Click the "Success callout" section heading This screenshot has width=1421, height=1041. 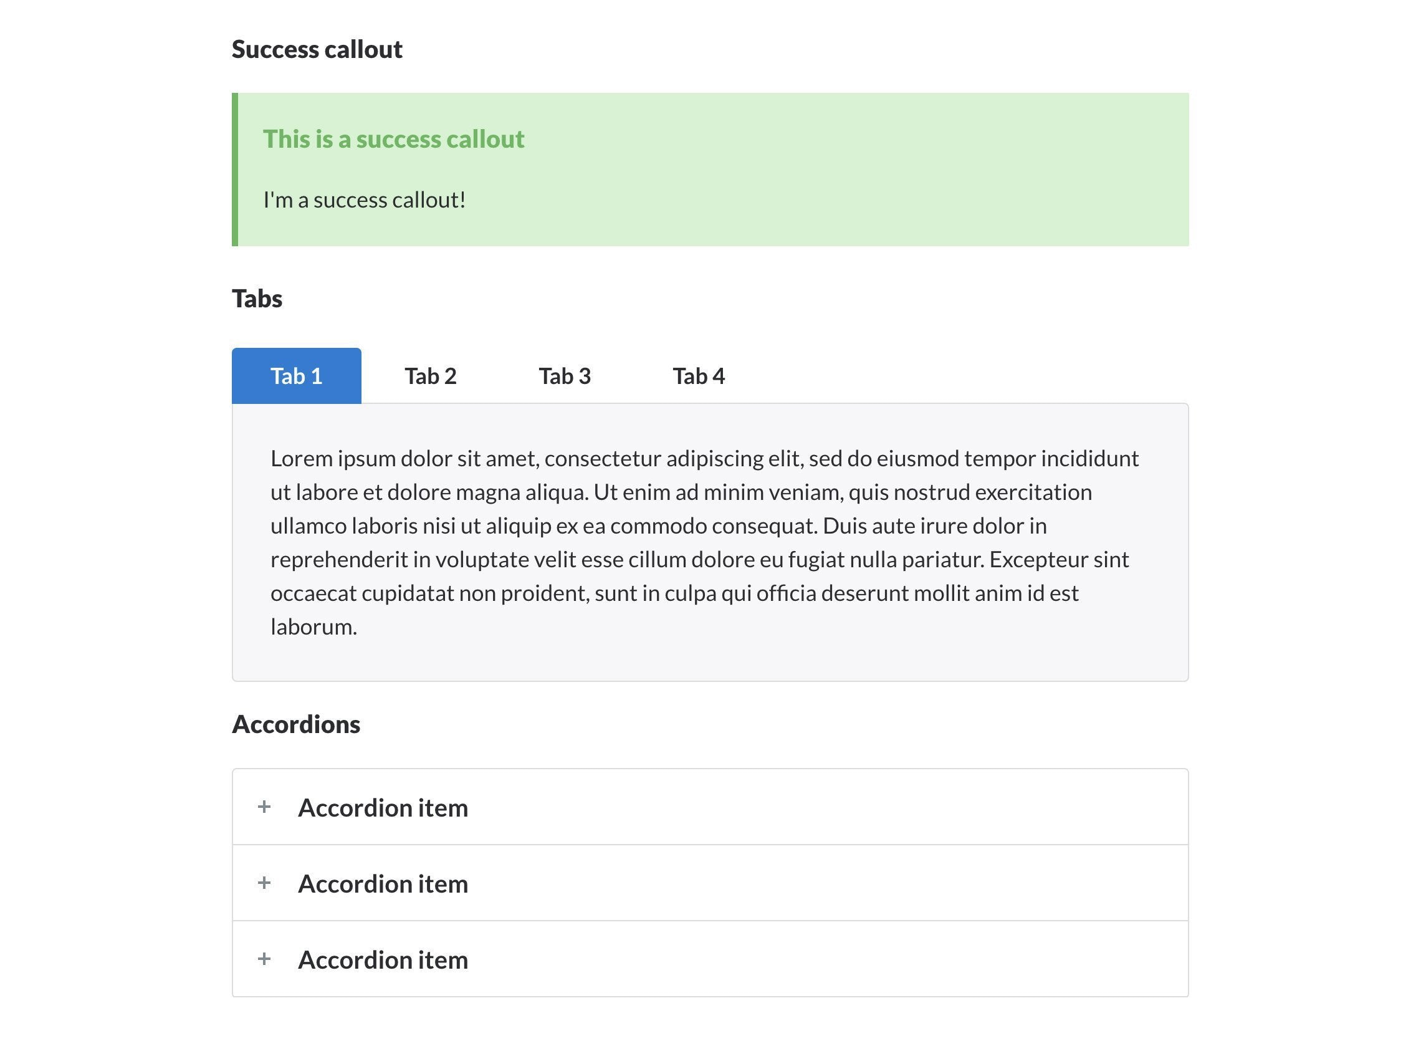click(317, 49)
